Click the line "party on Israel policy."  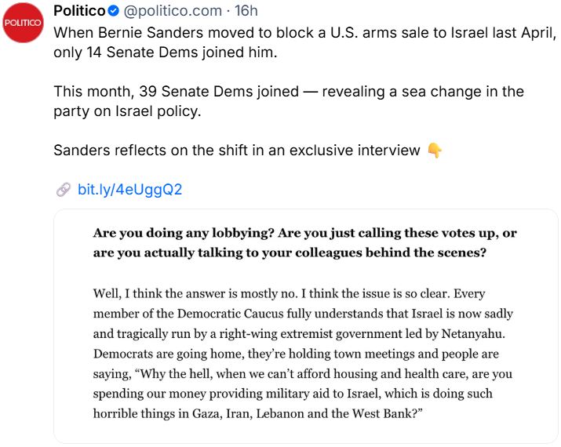(x=127, y=111)
